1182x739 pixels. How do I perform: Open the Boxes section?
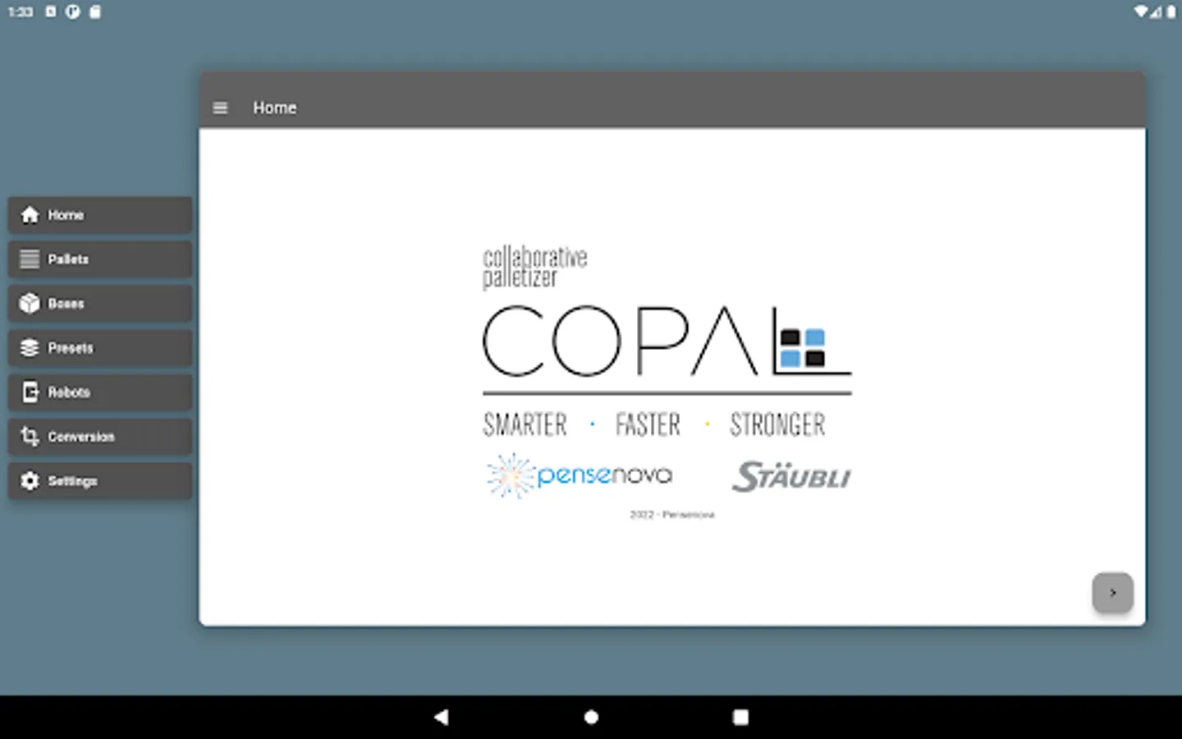point(100,304)
